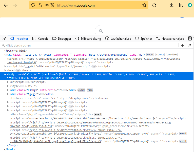Open the library bookmarks menu
This screenshot has width=194, height=152.
pyautogui.click(x=181, y=5)
